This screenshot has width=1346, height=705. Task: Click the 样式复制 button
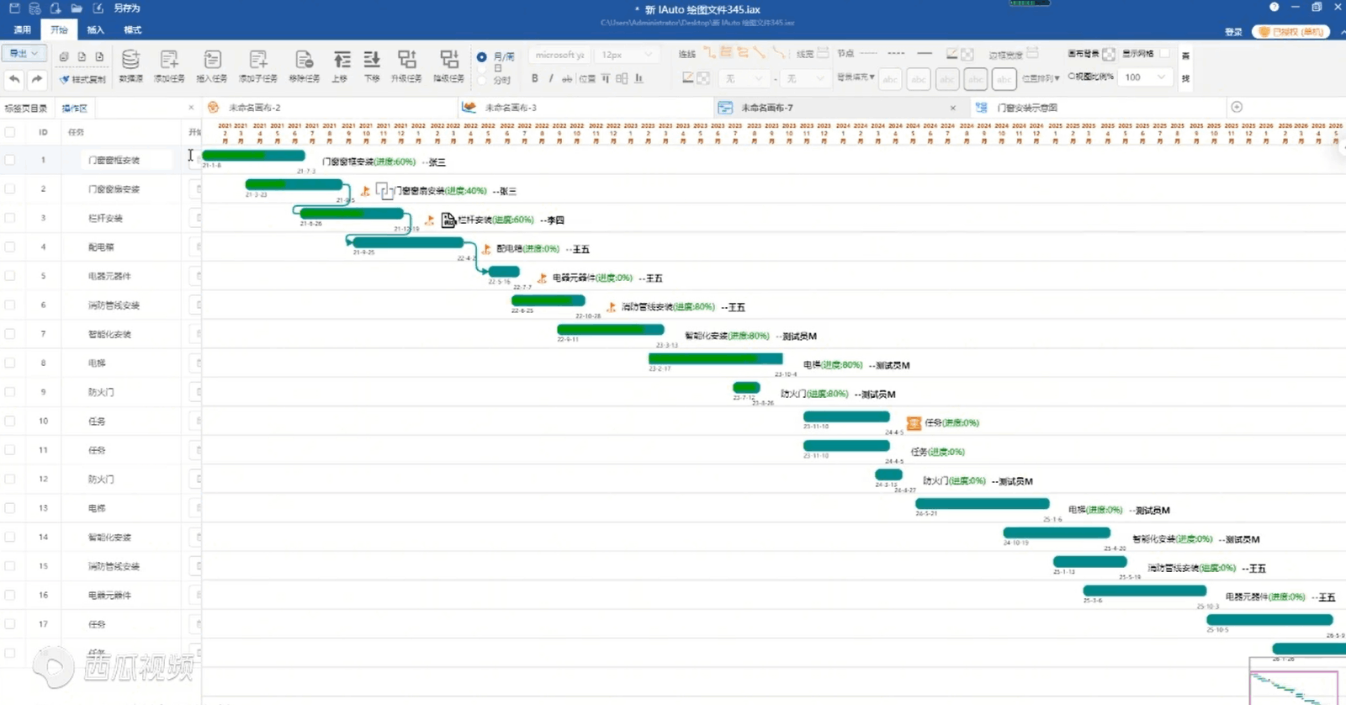(x=82, y=79)
